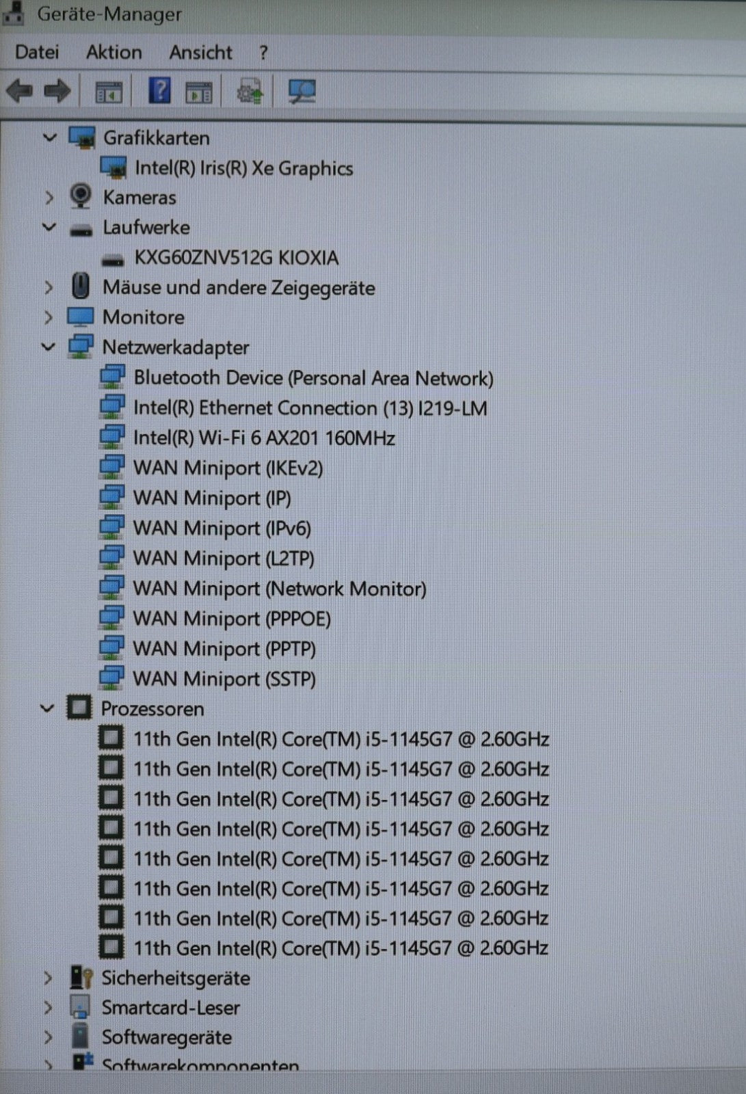Select Intel Wi-Fi 6 AX201 160MHz adapter
This screenshot has width=746, height=1094.
[x=264, y=438]
